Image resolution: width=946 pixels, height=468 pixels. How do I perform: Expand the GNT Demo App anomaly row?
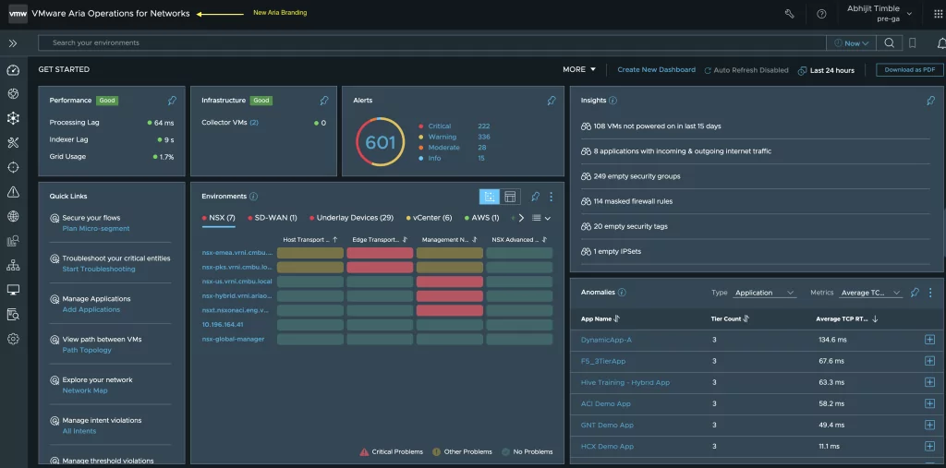point(929,426)
